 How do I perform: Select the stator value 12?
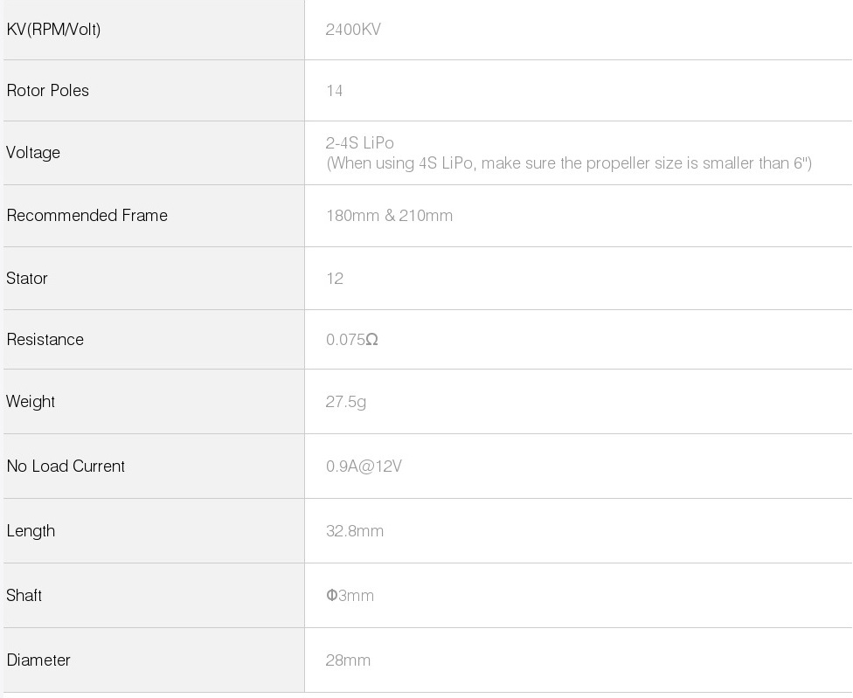click(335, 279)
